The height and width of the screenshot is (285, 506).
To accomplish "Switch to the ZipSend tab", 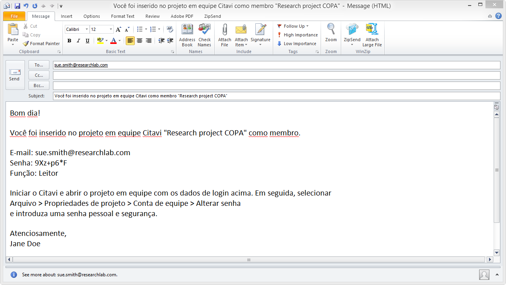I will (213, 16).
